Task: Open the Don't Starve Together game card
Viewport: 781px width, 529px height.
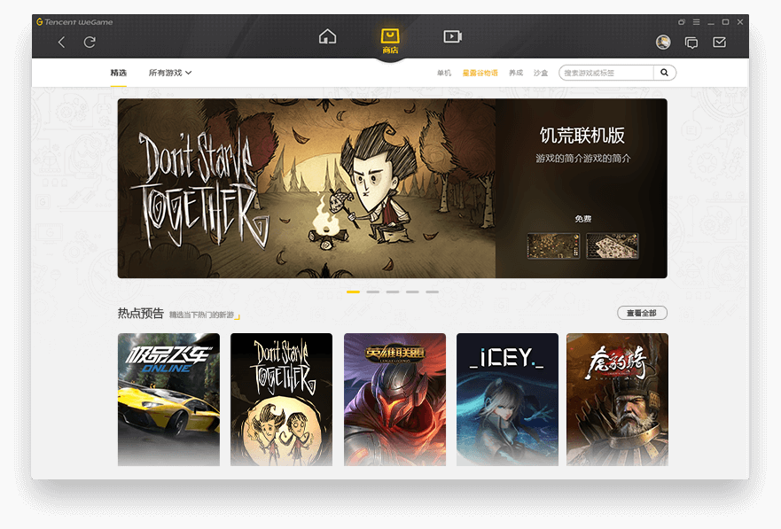Action: [x=281, y=400]
